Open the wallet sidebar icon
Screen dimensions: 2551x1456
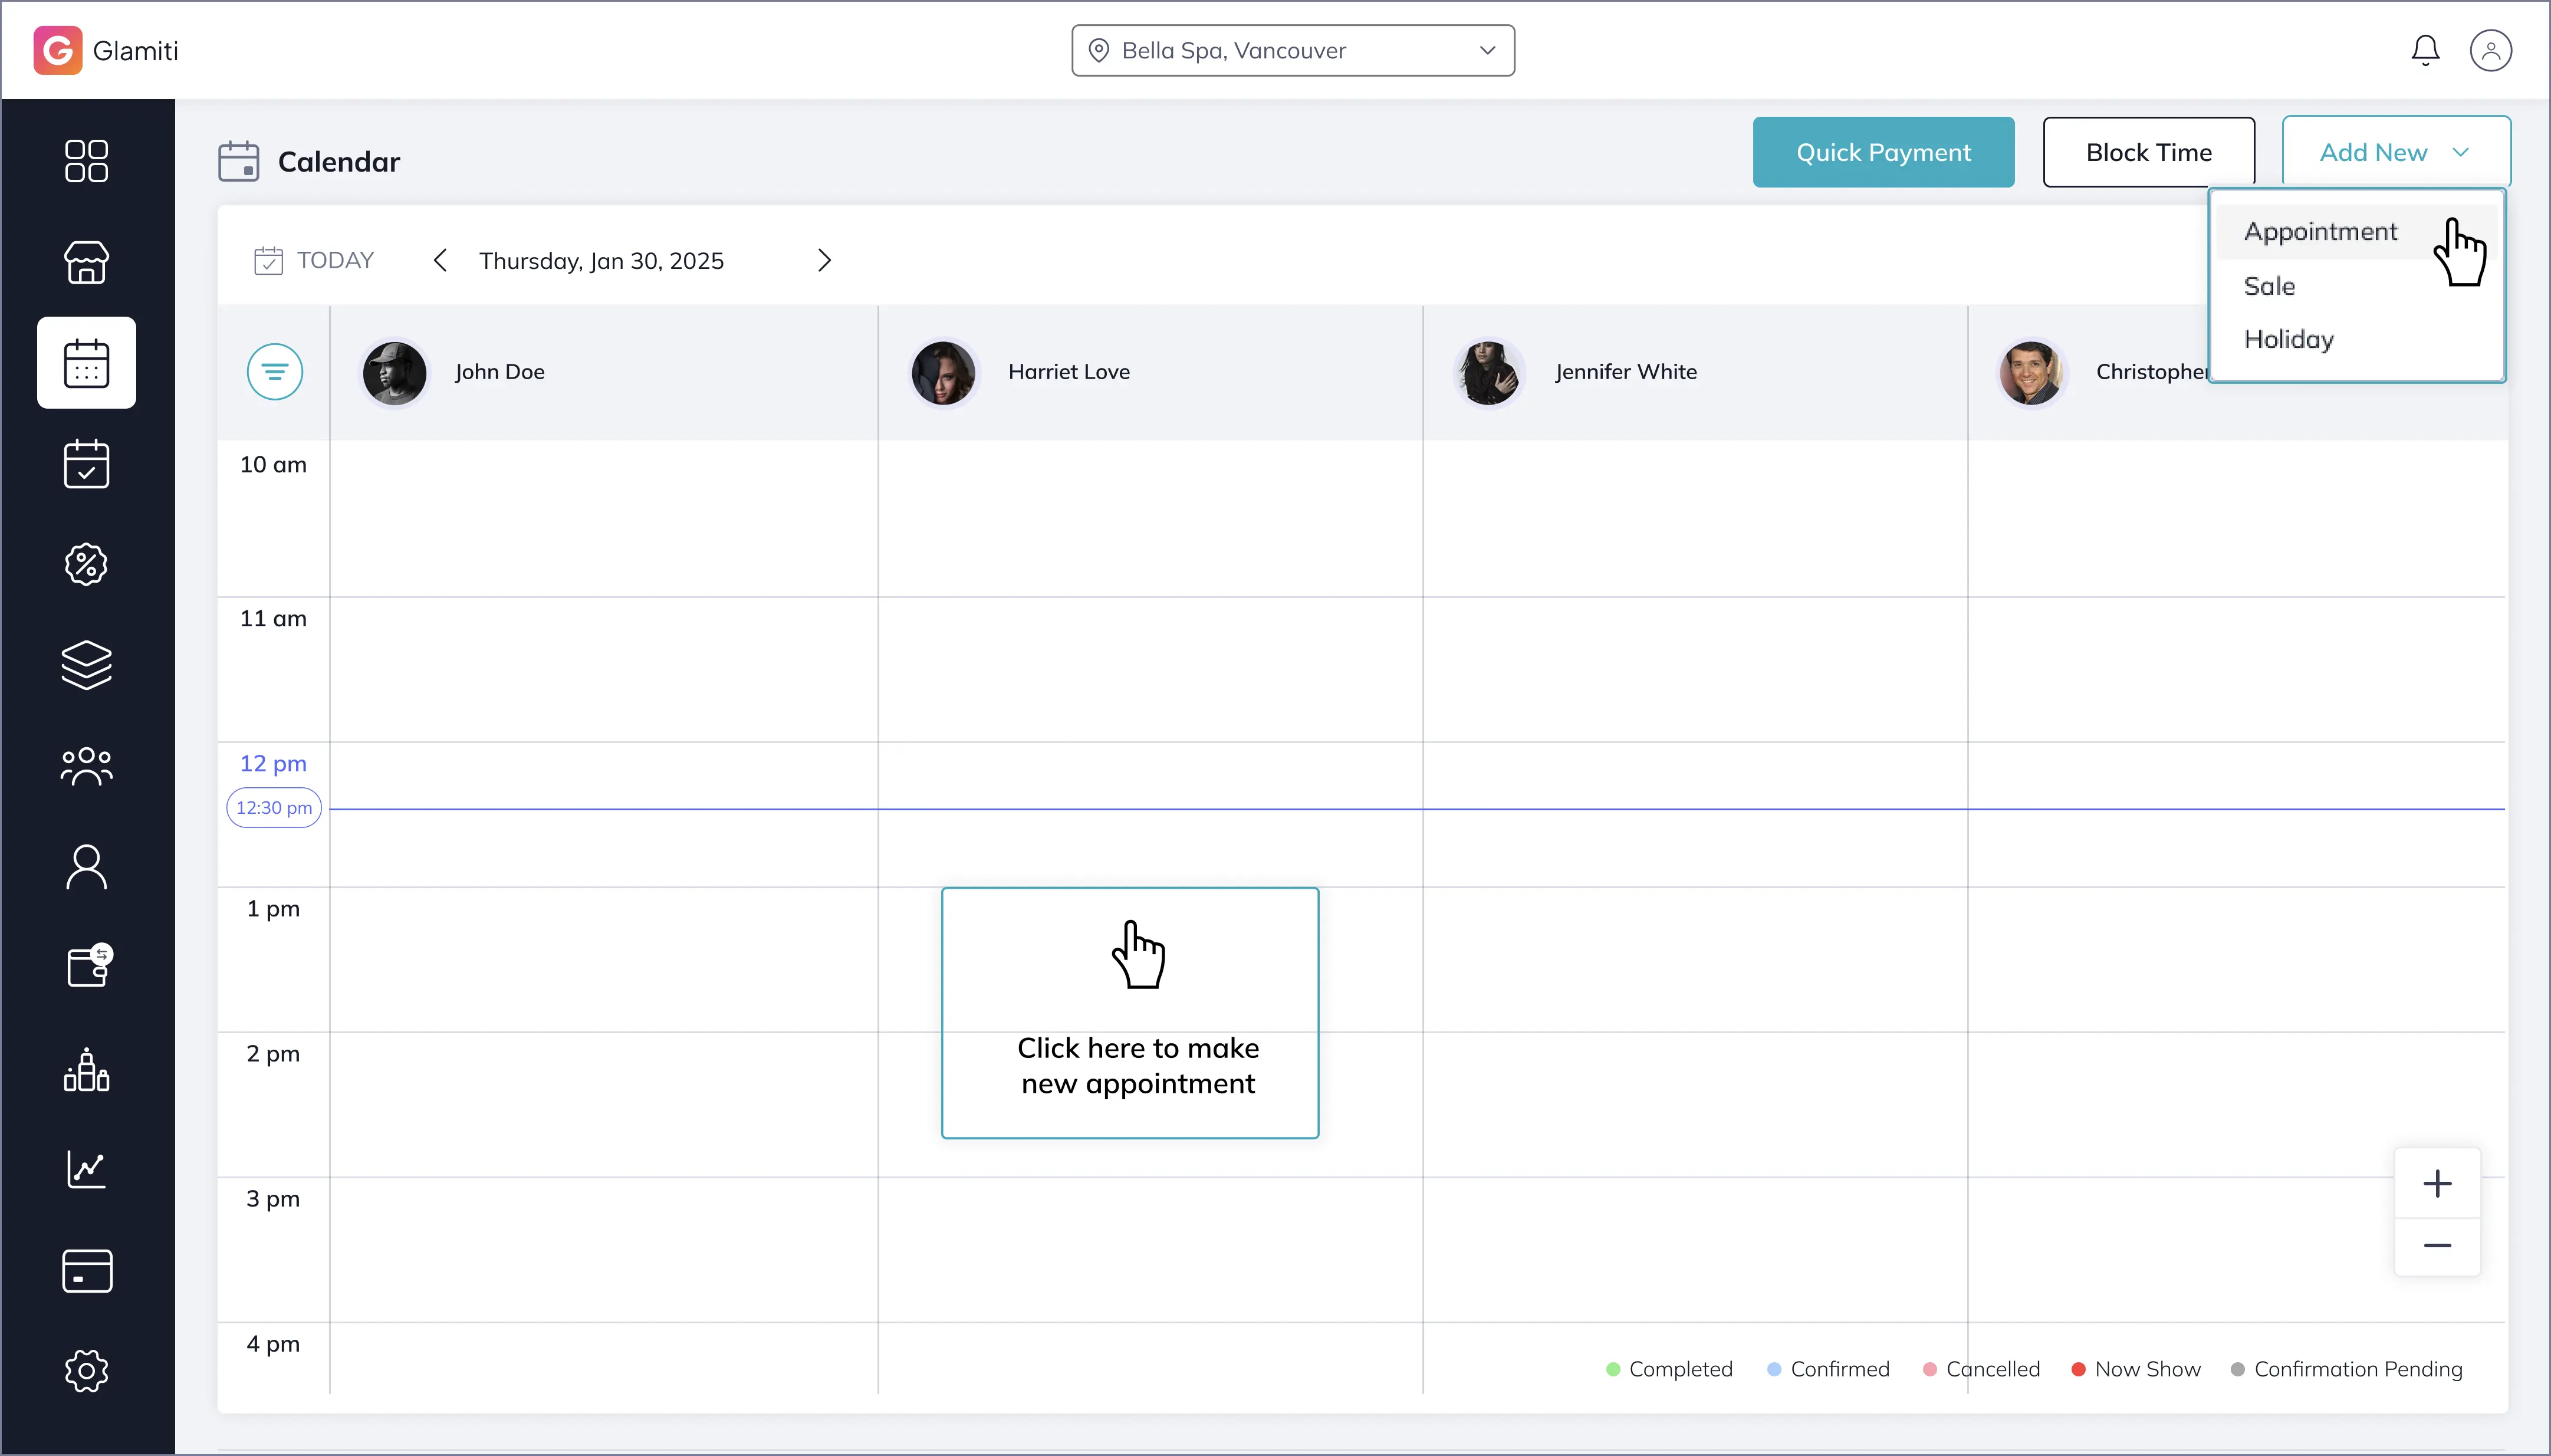pos(86,967)
